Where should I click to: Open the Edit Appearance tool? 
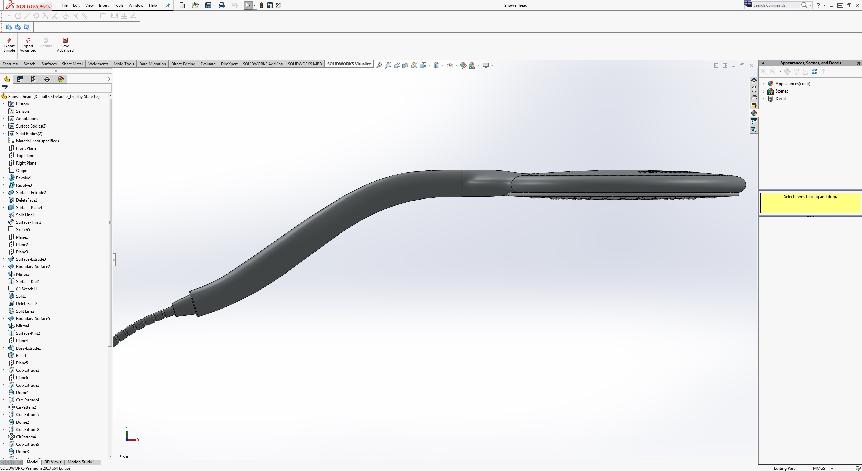tap(463, 65)
